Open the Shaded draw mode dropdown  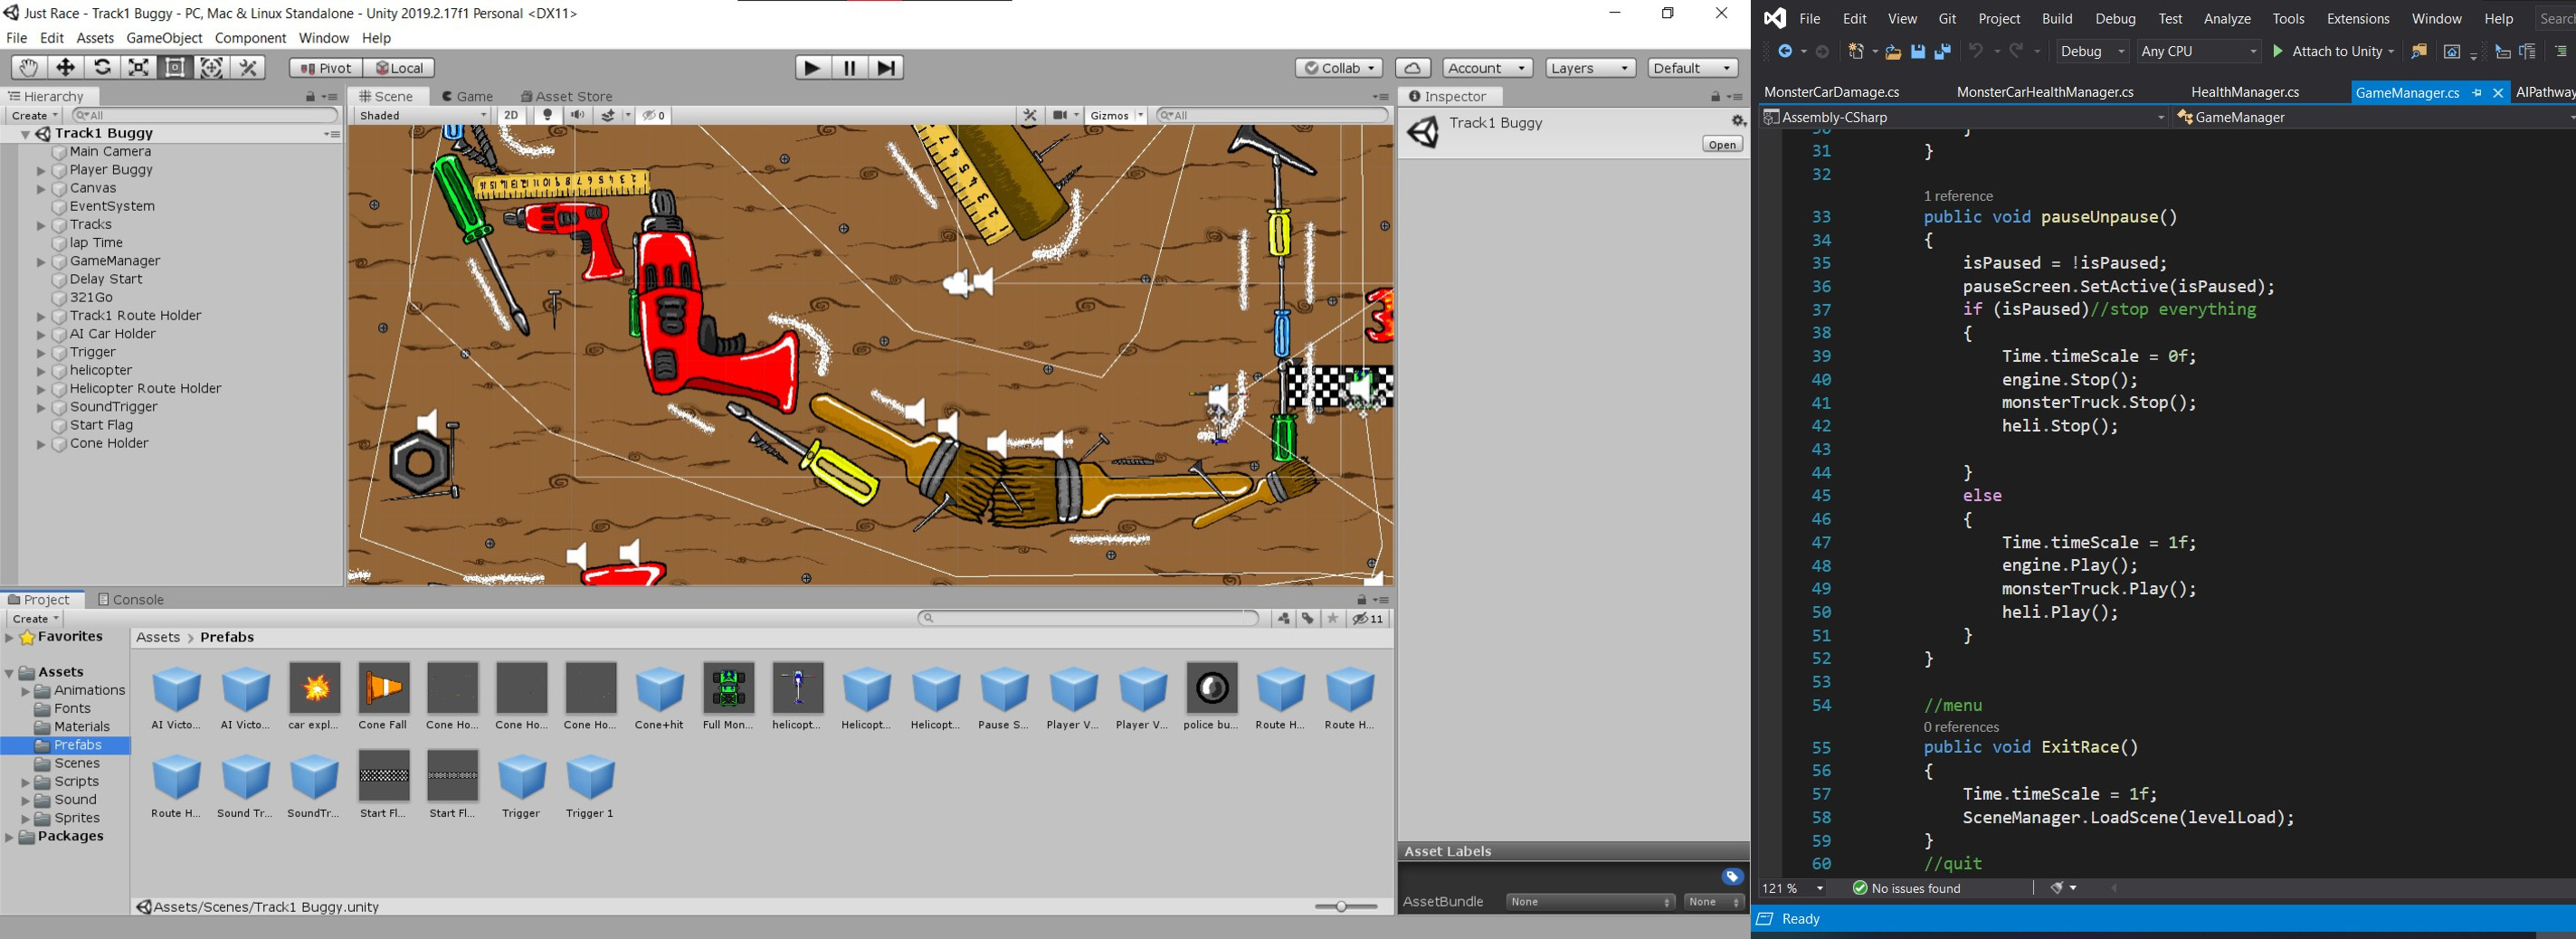[420, 115]
